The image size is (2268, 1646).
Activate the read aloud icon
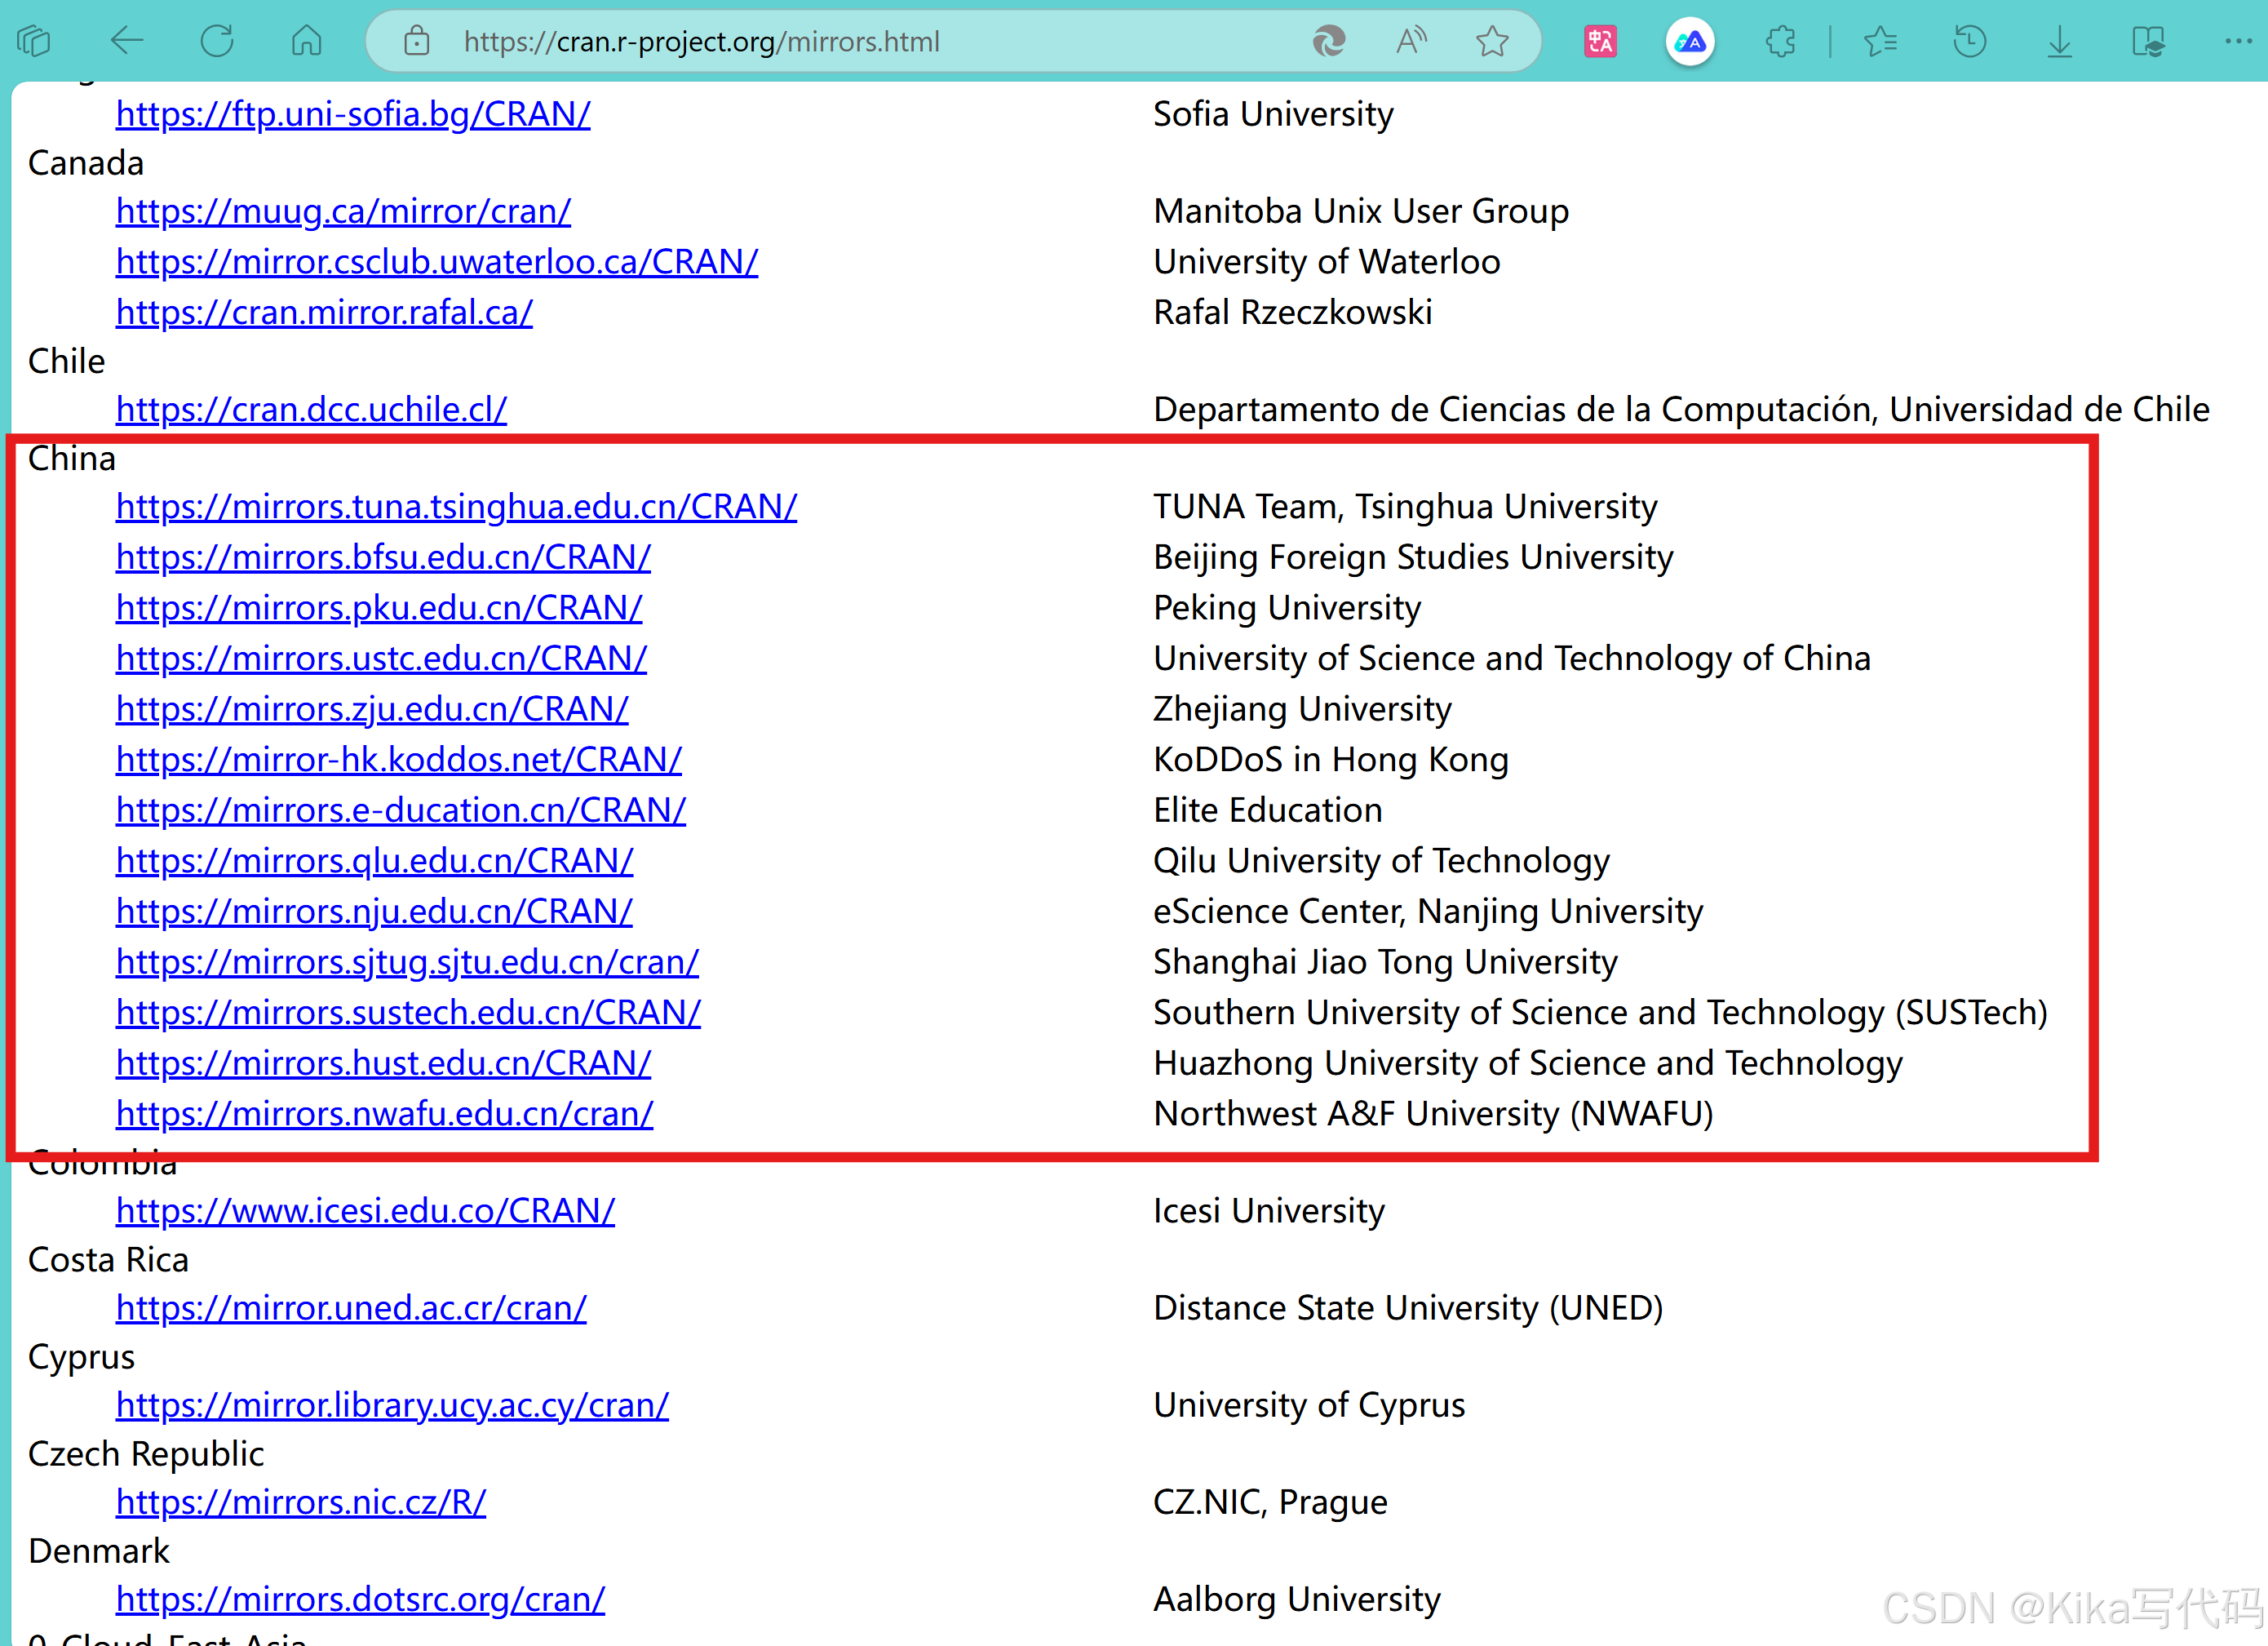click(1410, 41)
